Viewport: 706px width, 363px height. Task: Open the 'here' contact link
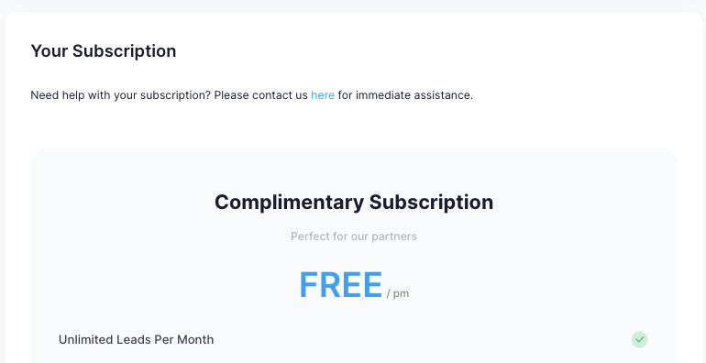click(x=323, y=95)
